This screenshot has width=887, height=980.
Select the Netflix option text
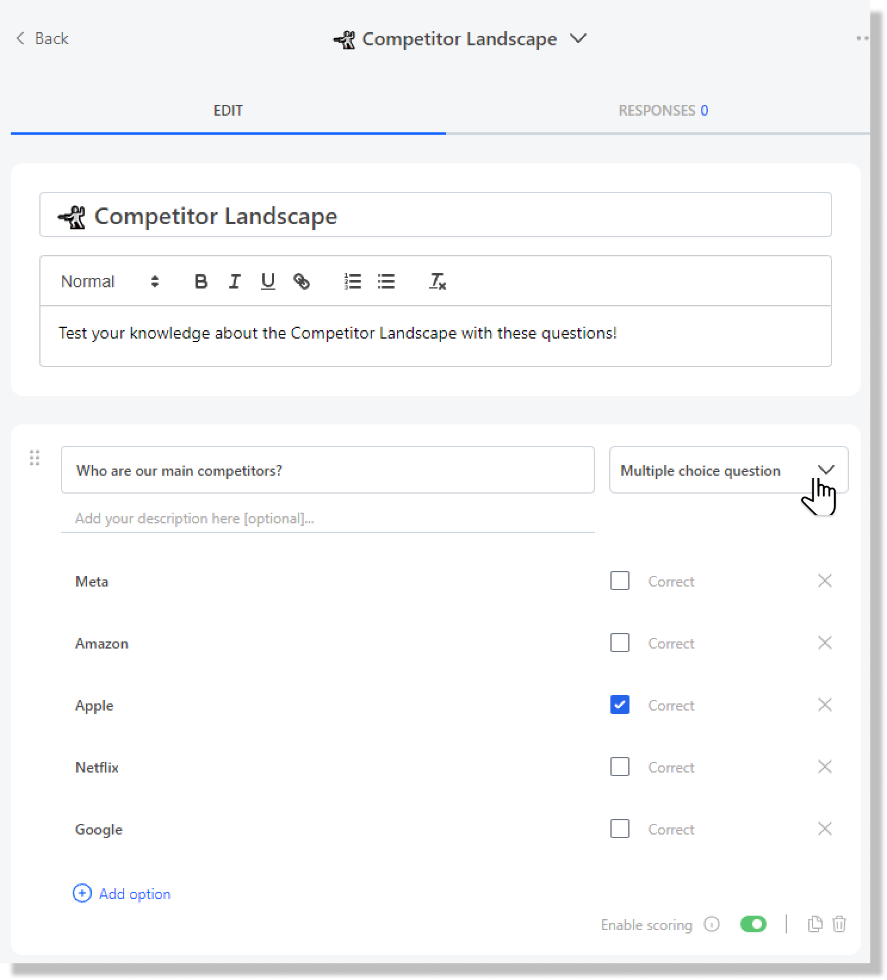tap(97, 768)
